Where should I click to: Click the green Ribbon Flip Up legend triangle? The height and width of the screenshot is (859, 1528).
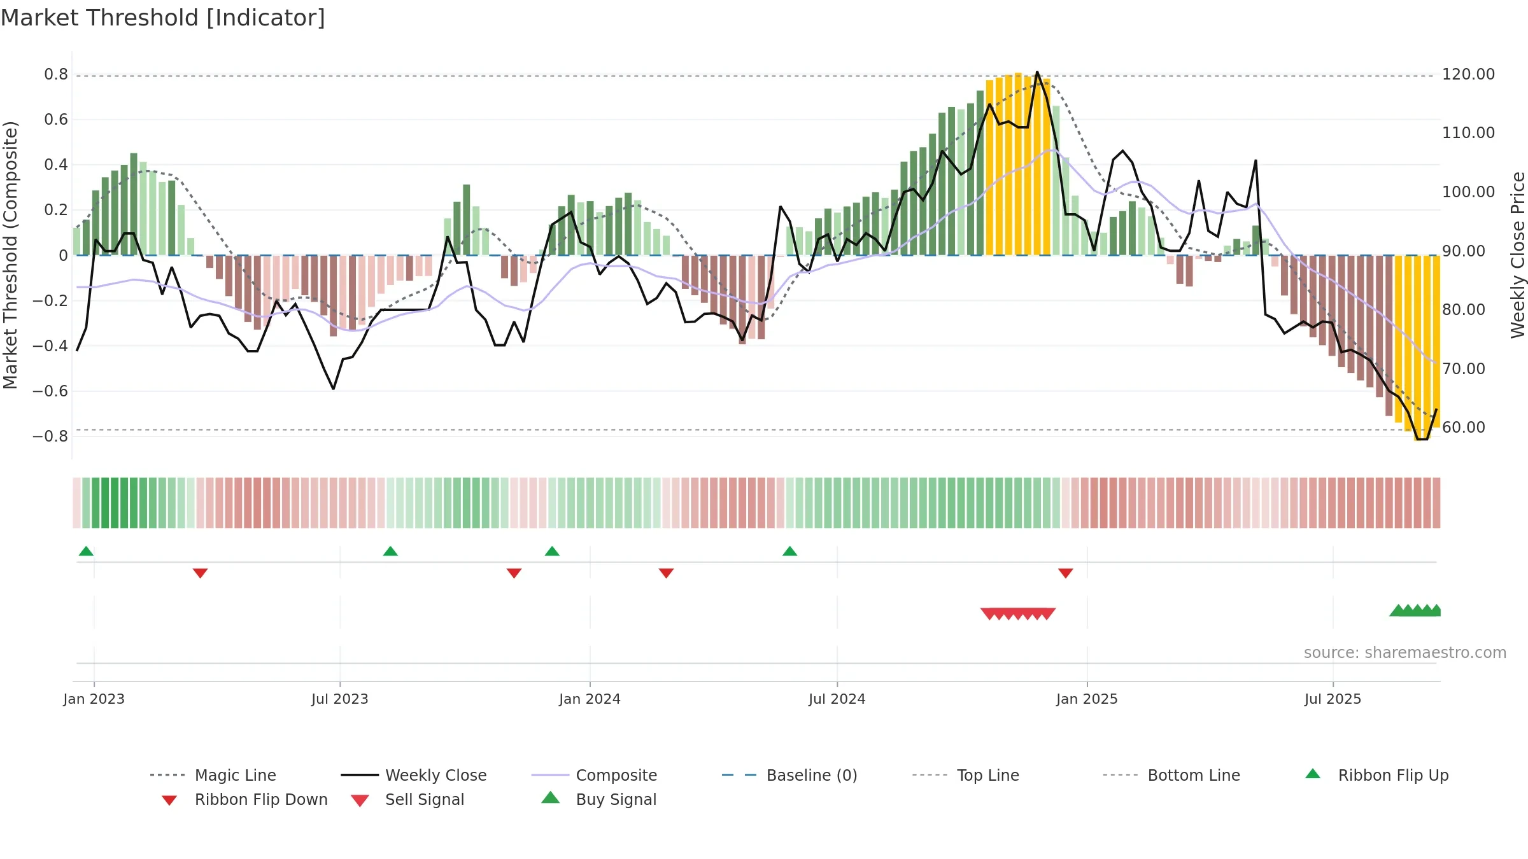[1313, 774]
